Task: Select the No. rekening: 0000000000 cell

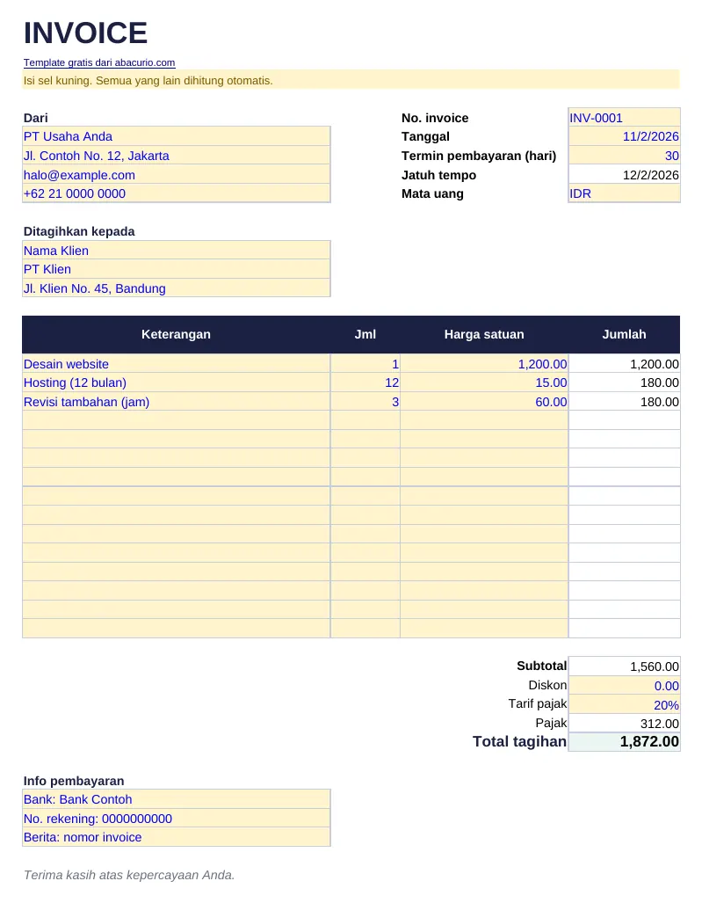Action: coord(177,819)
